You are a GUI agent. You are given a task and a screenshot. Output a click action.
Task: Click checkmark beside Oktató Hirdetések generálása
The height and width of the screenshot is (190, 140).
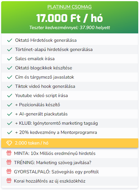click(10, 40)
